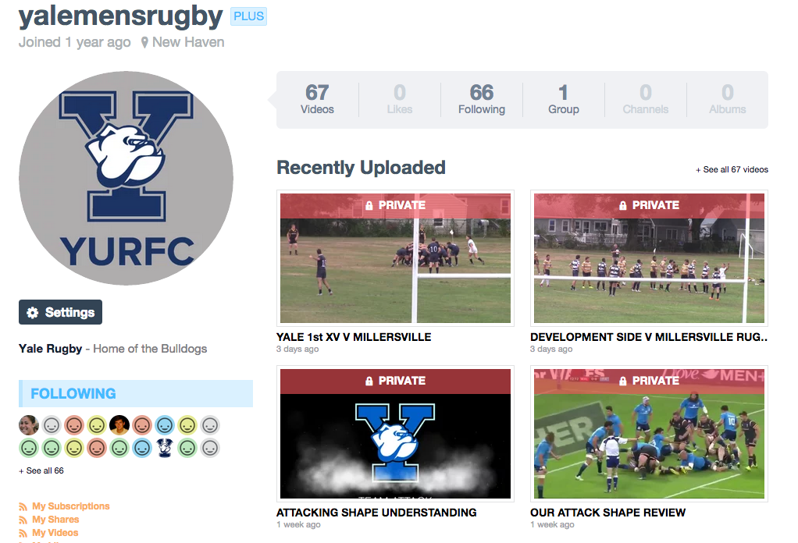Click the My Videos RSS feed icon

click(x=23, y=533)
